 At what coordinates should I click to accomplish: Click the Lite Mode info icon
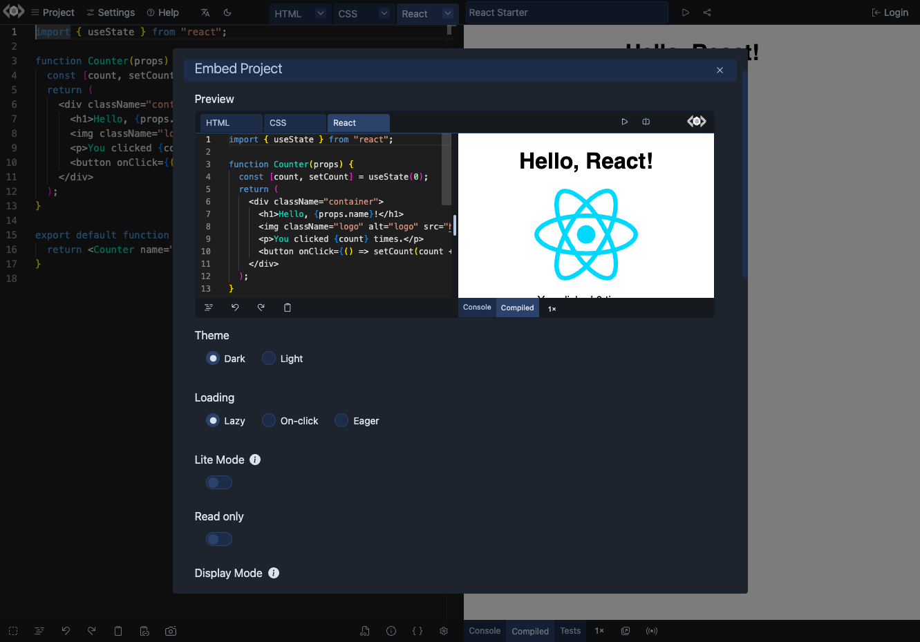coord(255,460)
